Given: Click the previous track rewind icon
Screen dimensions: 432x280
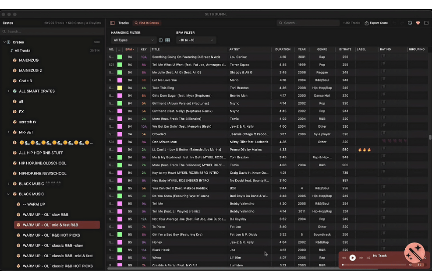Looking at the screenshot, I should pos(344,258).
